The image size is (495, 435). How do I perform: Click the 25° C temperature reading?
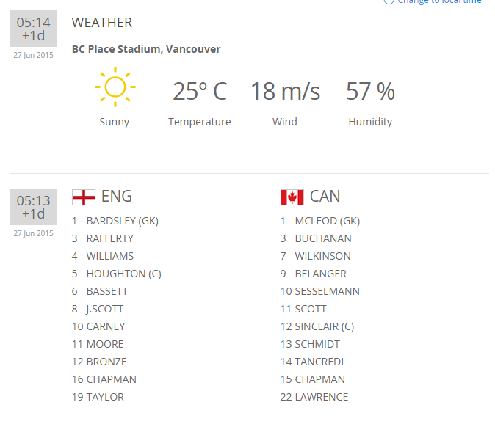200,92
